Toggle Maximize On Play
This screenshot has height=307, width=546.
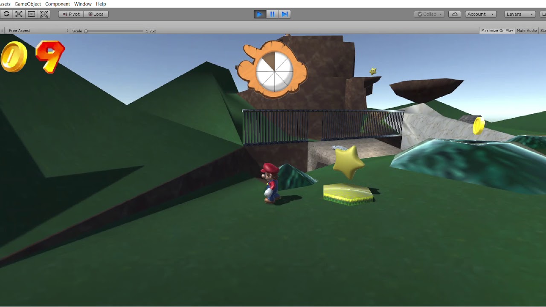click(497, 31)
